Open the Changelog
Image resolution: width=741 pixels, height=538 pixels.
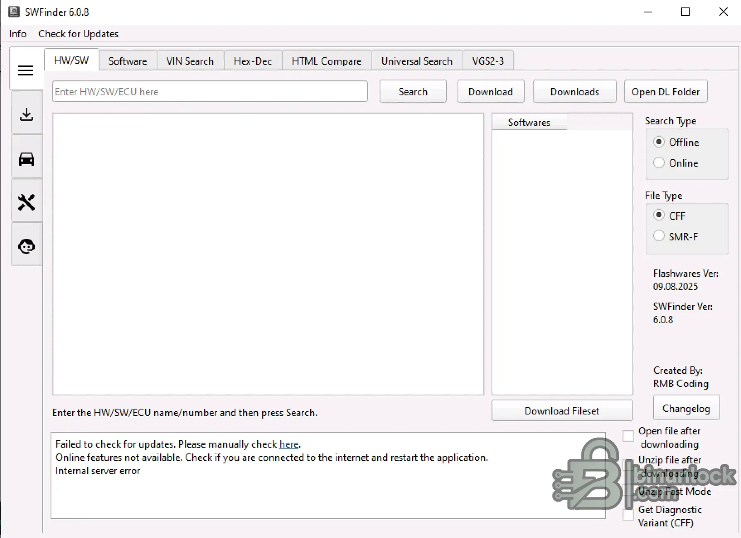point(686,408)
